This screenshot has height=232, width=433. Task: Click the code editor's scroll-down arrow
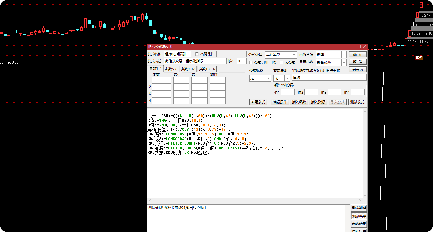(365, 196)
